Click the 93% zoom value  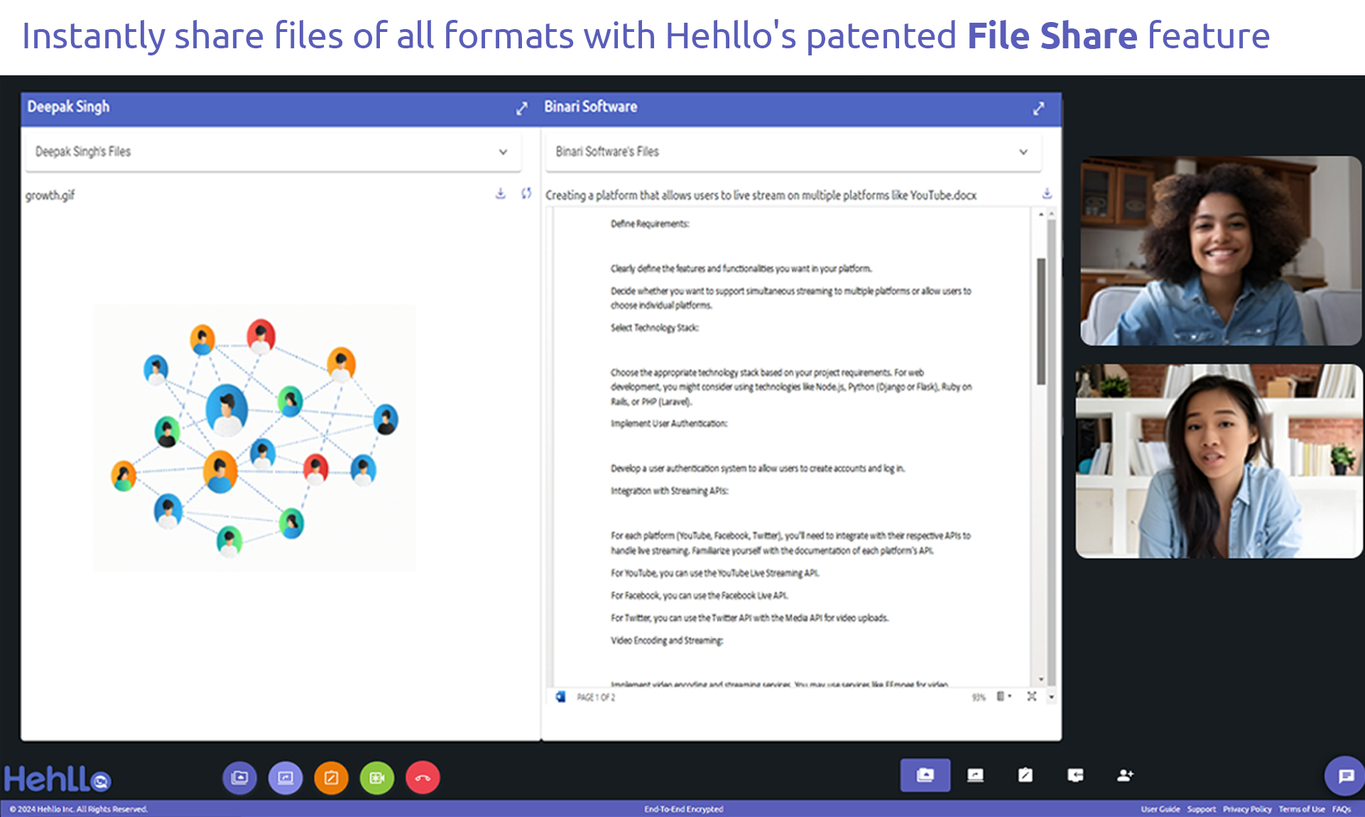[979, 698]
